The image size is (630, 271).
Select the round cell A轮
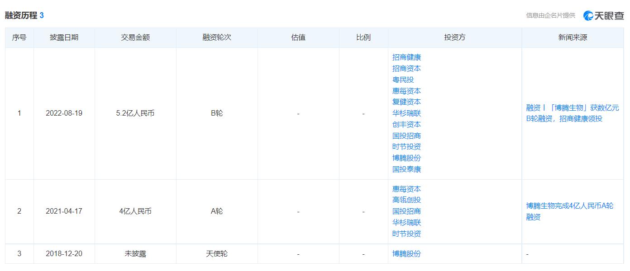(217, 211)
